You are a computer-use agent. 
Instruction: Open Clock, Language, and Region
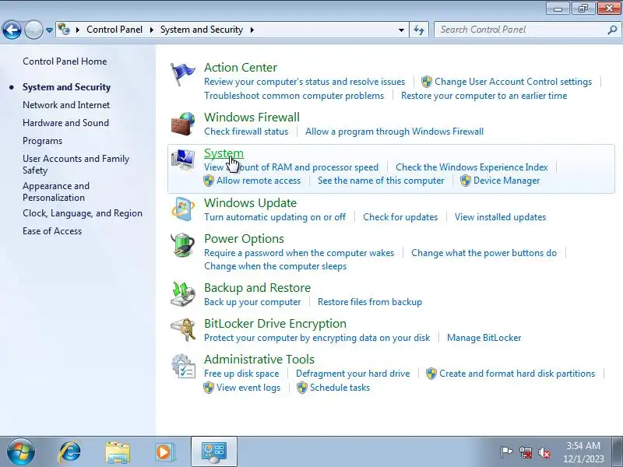[83, 213]
